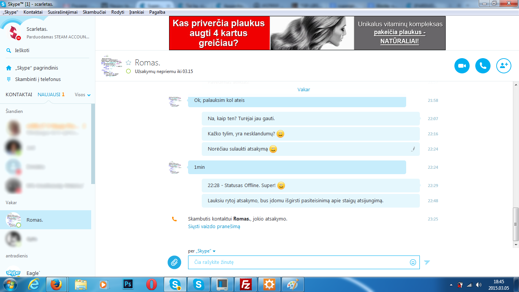The height and width of the screenshot is (292, 519).
Task: Click Scarletas mood text "Parduodamas STEAM ACCOUN..."
Action: tap(58, 37)
